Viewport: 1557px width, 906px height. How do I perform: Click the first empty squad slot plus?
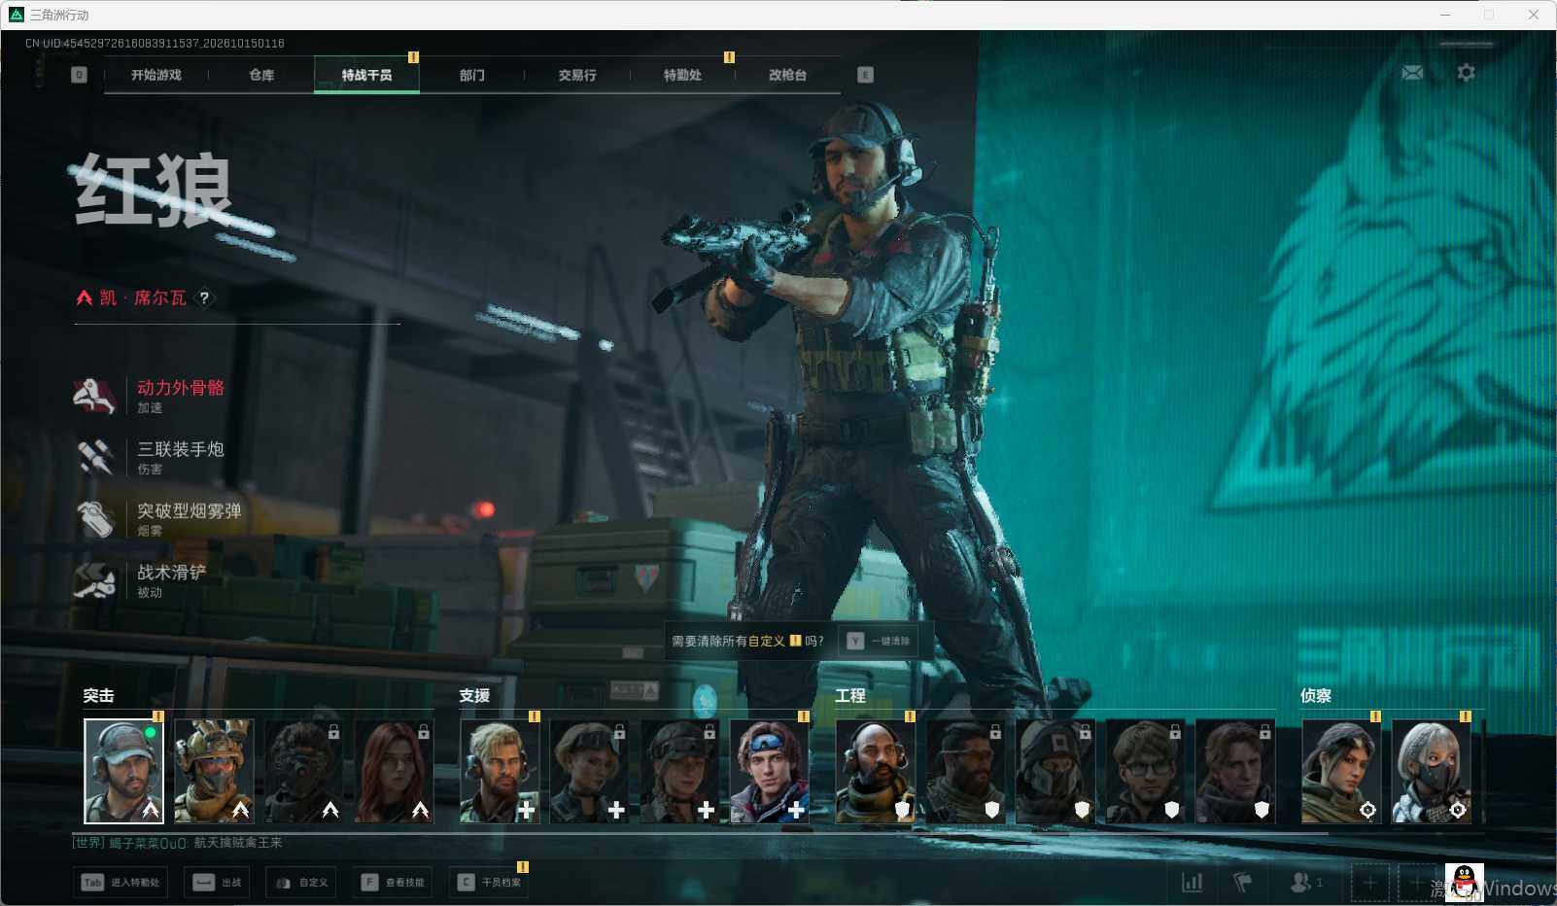(x=1369, y=883)
